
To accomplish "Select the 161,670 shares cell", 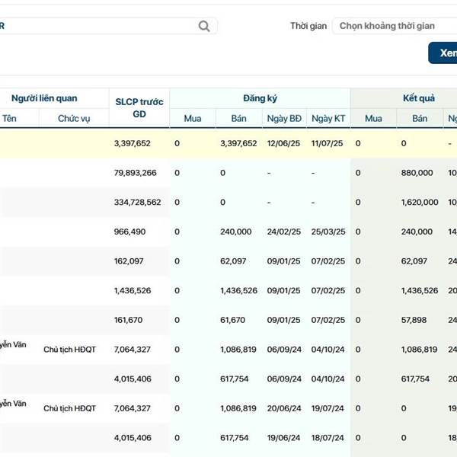I will coord(128,320).
